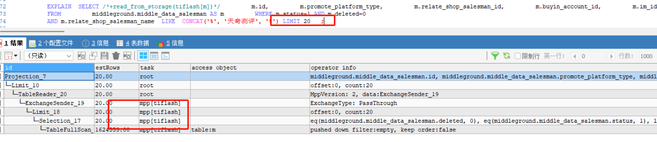Click the green refresh icon
Image resolution: width=657 pixels, height=142 pixels.
point(507,56)
